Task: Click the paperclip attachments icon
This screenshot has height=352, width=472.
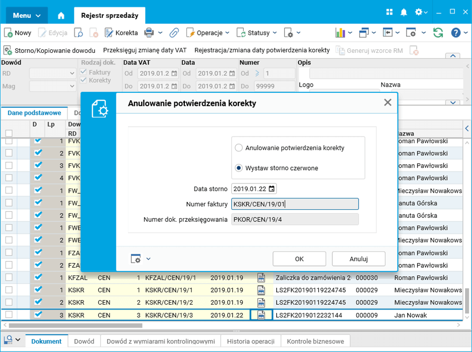Action: pyautogui.click(x=174, y=33)
